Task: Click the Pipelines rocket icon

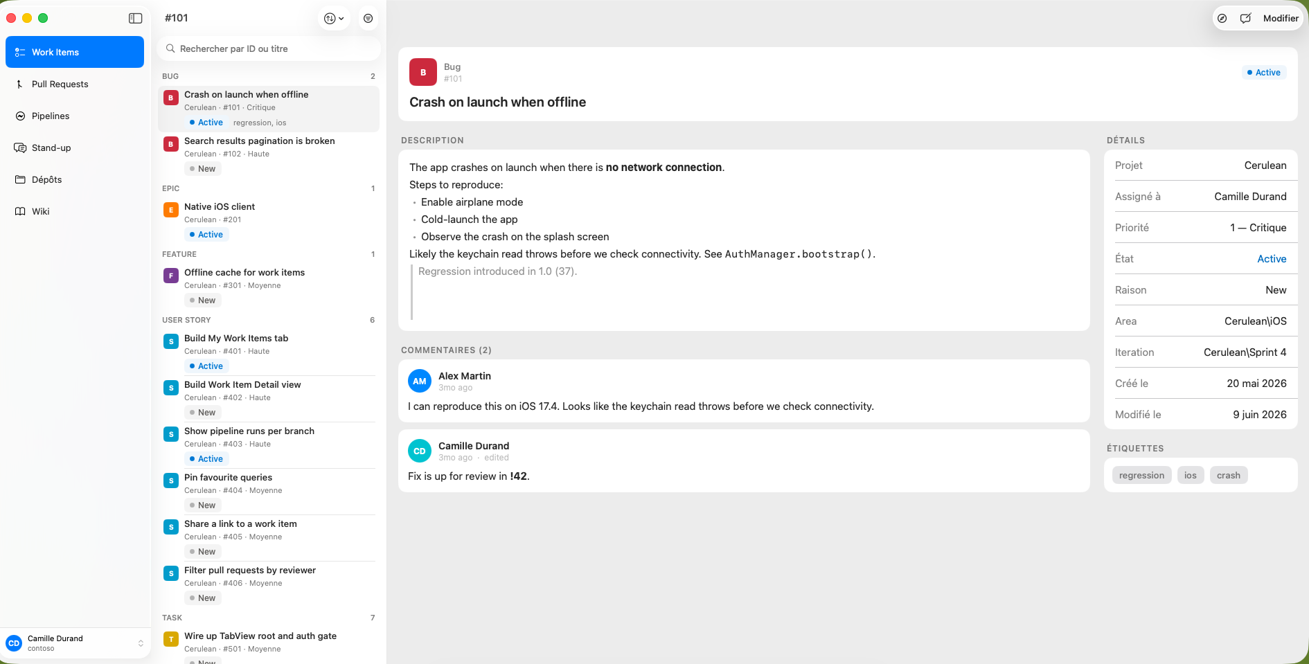Action: pyautogui.click(x=20, y=116)
